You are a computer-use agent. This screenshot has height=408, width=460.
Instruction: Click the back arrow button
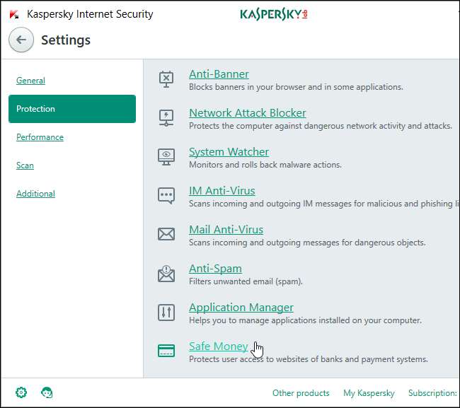coord(21,40)
